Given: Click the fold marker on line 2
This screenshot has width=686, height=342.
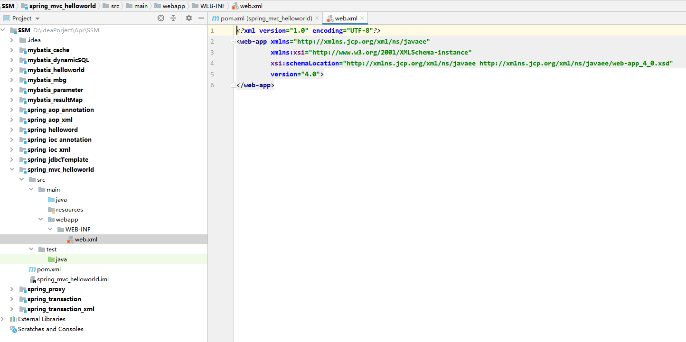Looking at the screenshot, I should pyautogui.click(x=233, y=42).
